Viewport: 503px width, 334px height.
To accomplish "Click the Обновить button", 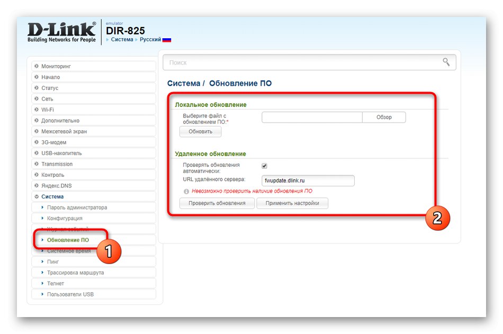I will pyautogui.click(x=201, y=132).
